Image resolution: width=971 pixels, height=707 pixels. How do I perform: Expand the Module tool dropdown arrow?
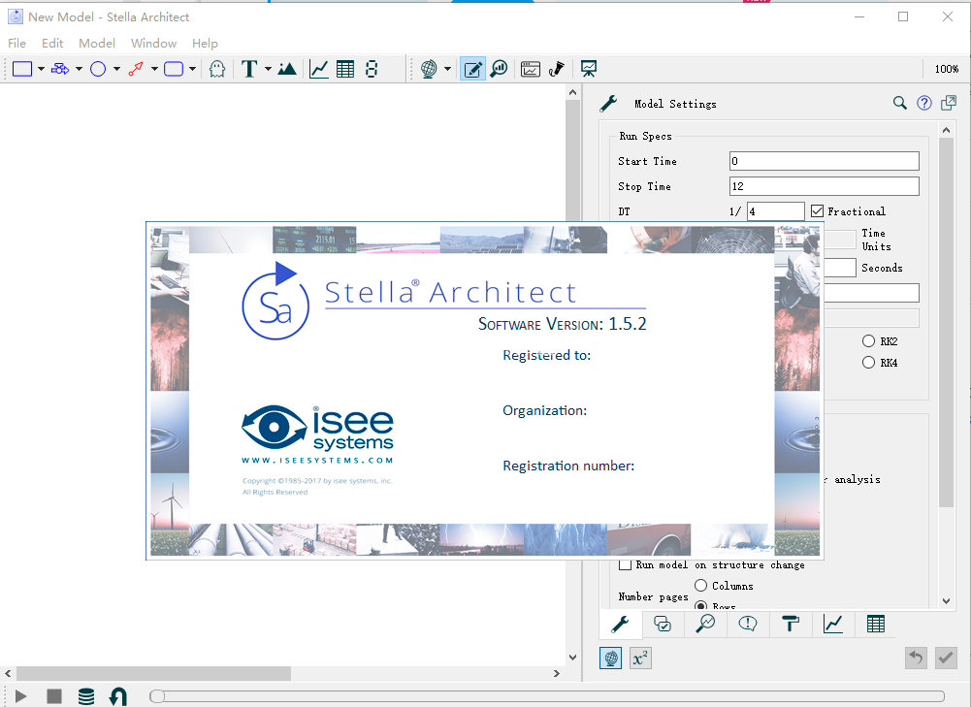pos(193,69)
